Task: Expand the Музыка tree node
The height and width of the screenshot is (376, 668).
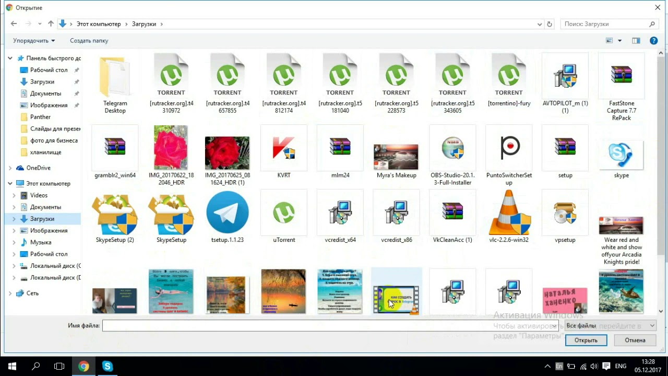Action: 14,242
